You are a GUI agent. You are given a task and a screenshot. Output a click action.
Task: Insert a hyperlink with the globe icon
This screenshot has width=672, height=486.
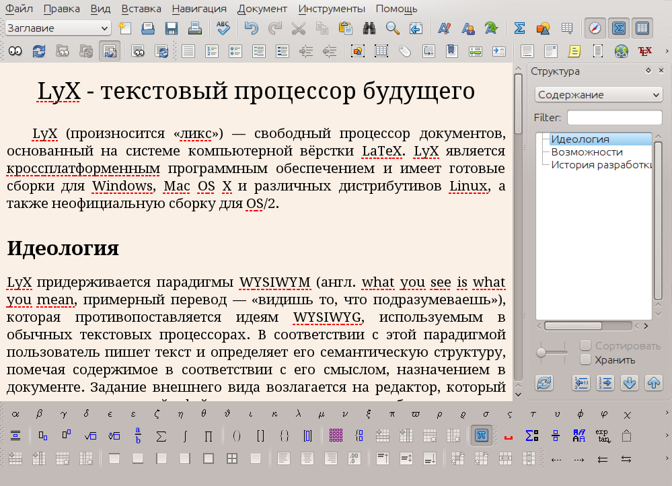tap(620, 50)
